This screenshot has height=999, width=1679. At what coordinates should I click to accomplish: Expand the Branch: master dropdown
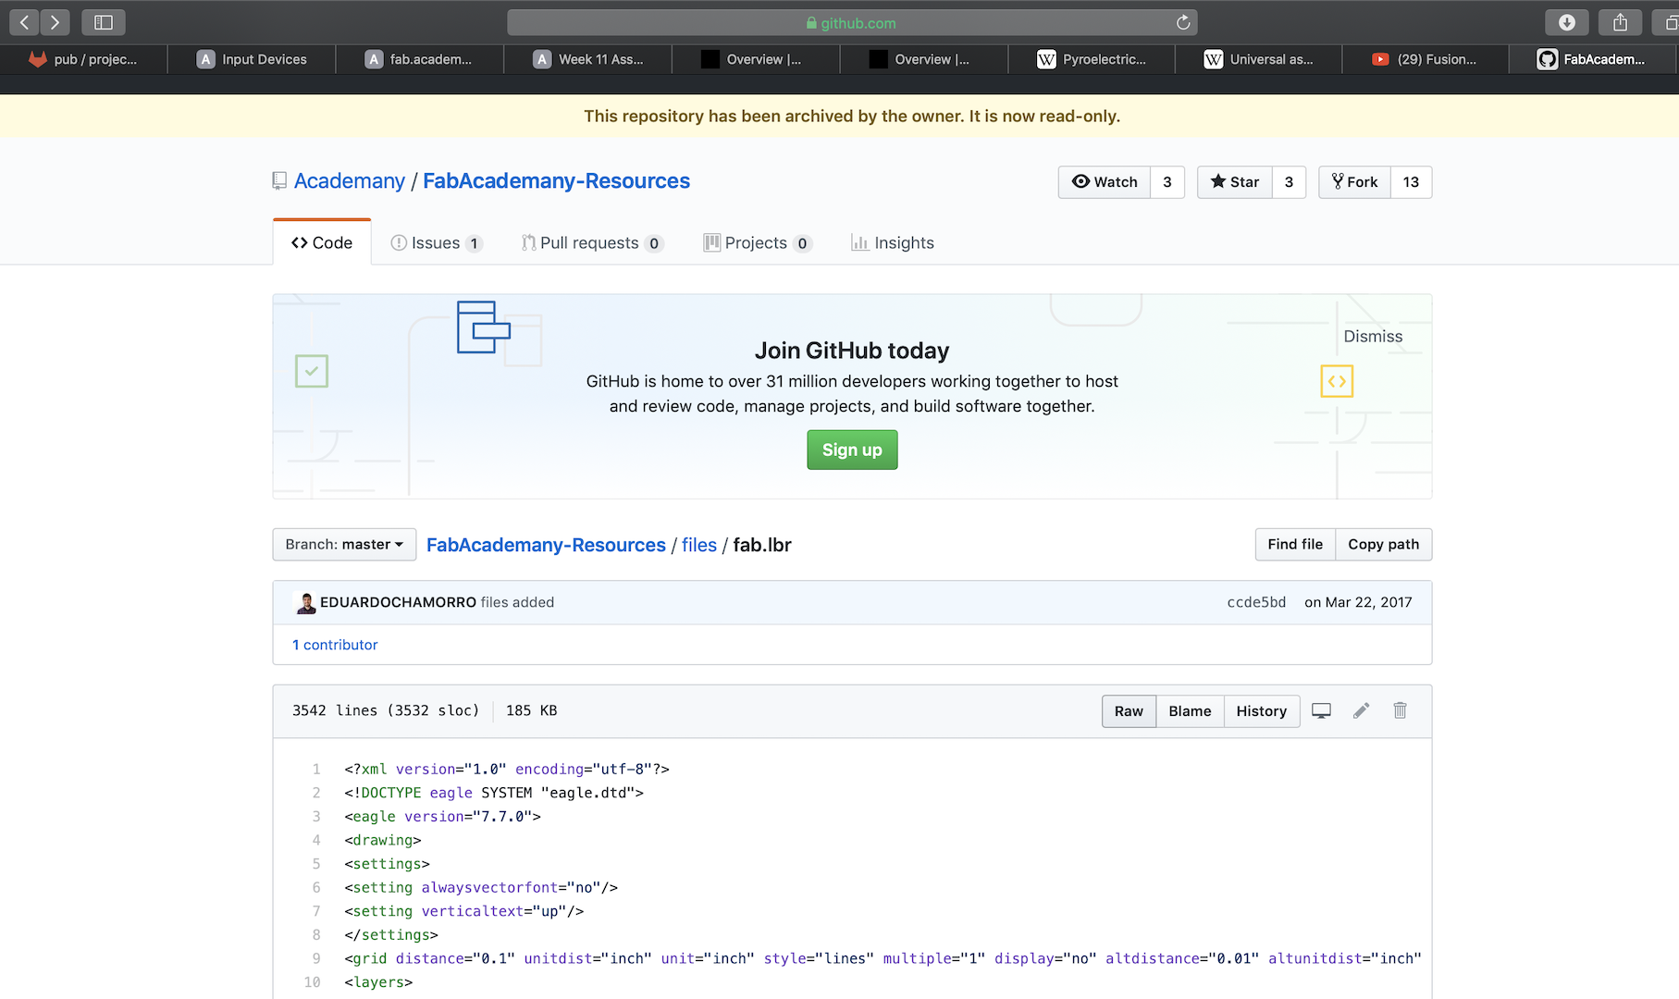click(344, 545)
